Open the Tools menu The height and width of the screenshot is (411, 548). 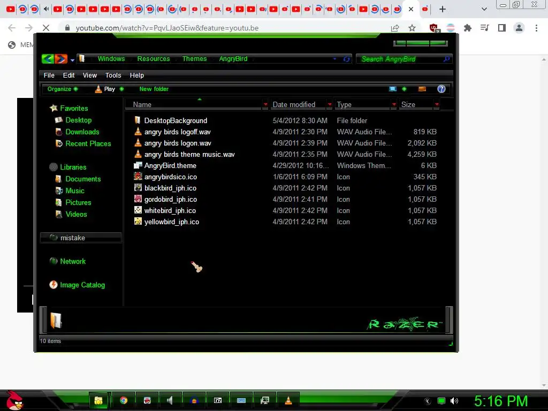[113, 75]
